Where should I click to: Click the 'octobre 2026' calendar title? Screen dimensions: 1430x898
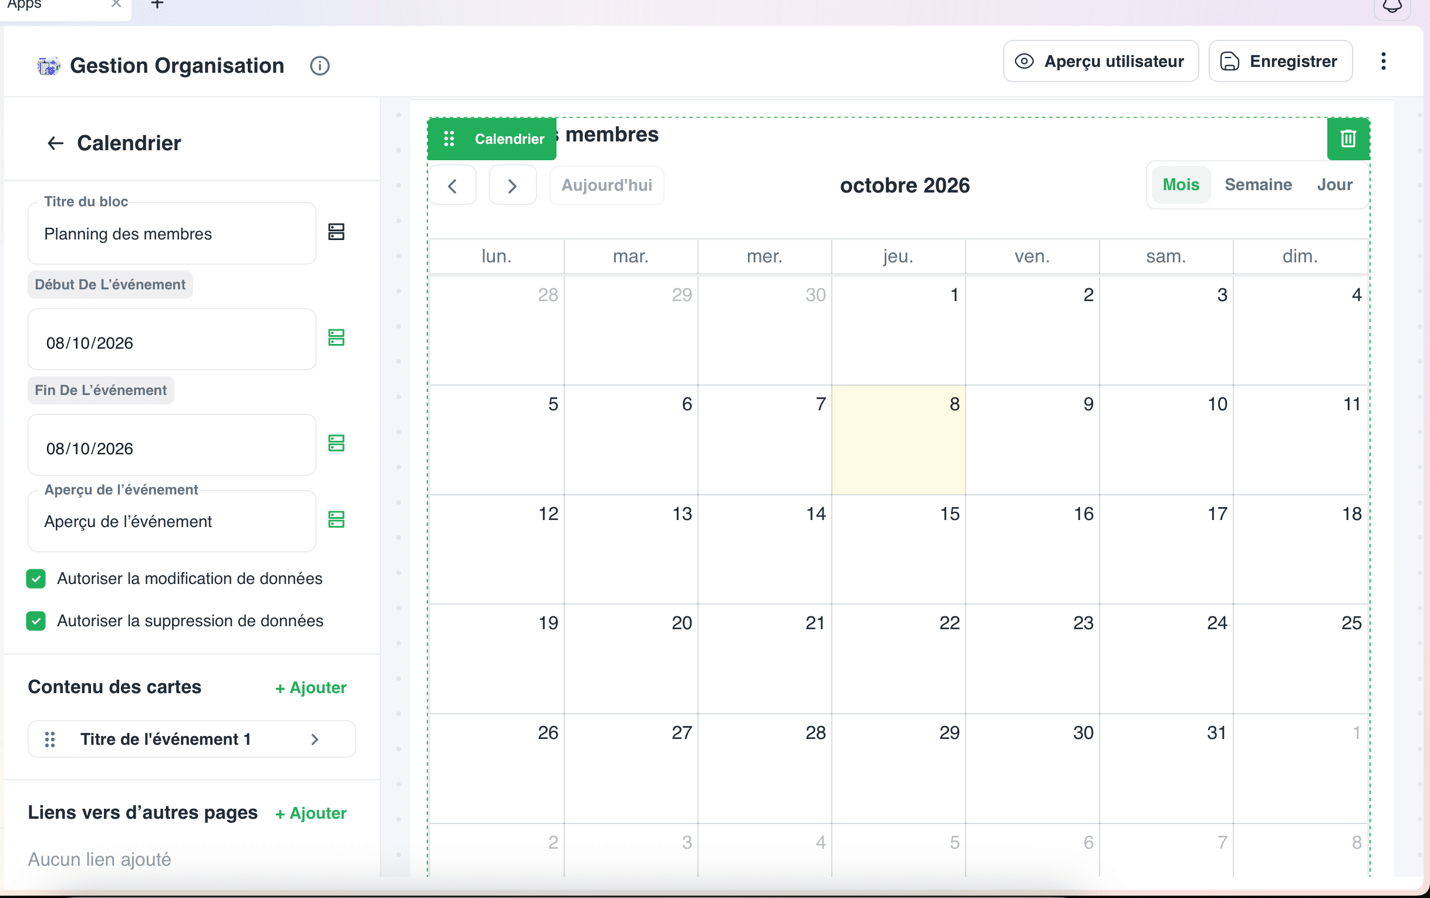coord(905,186)
